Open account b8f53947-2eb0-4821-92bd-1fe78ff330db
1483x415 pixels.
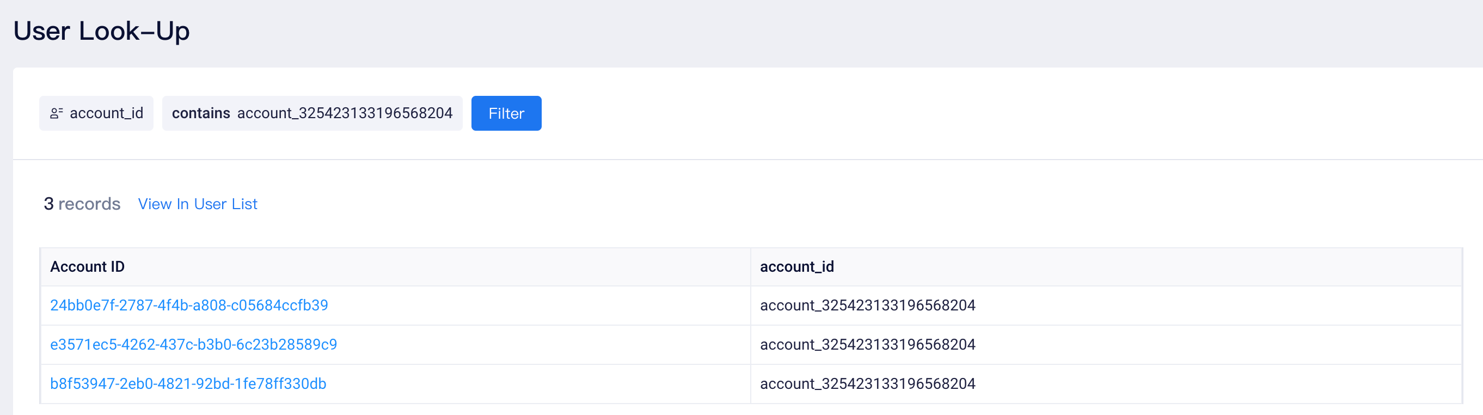(x=188, y=383)
